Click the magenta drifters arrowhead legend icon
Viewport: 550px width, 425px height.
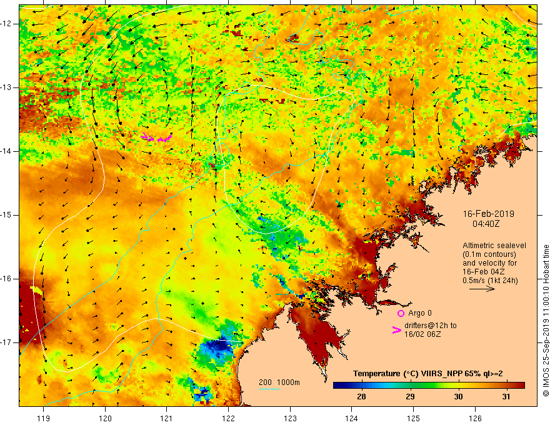[396, 330]
